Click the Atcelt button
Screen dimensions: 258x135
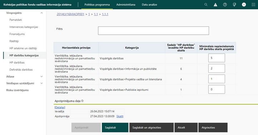coord(186,127)
